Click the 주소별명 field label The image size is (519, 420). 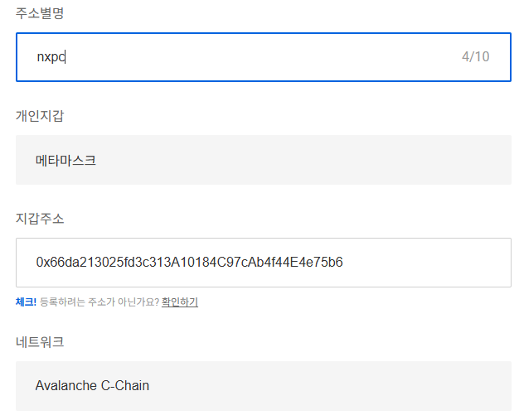40,13
